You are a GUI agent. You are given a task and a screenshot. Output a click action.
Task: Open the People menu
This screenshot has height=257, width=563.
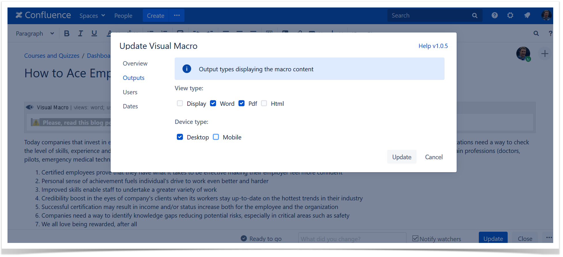click(x=123, y=16)
